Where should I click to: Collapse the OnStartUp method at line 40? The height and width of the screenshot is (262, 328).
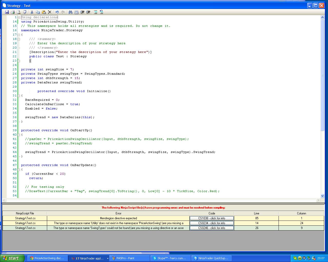(19, 135)
